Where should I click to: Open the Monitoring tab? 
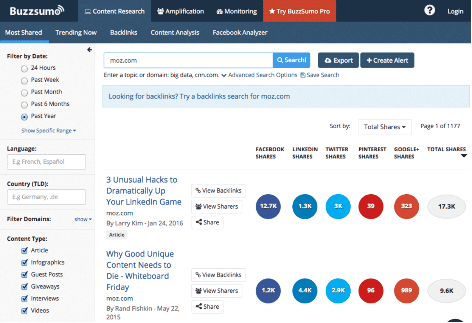tap(236, 11)
